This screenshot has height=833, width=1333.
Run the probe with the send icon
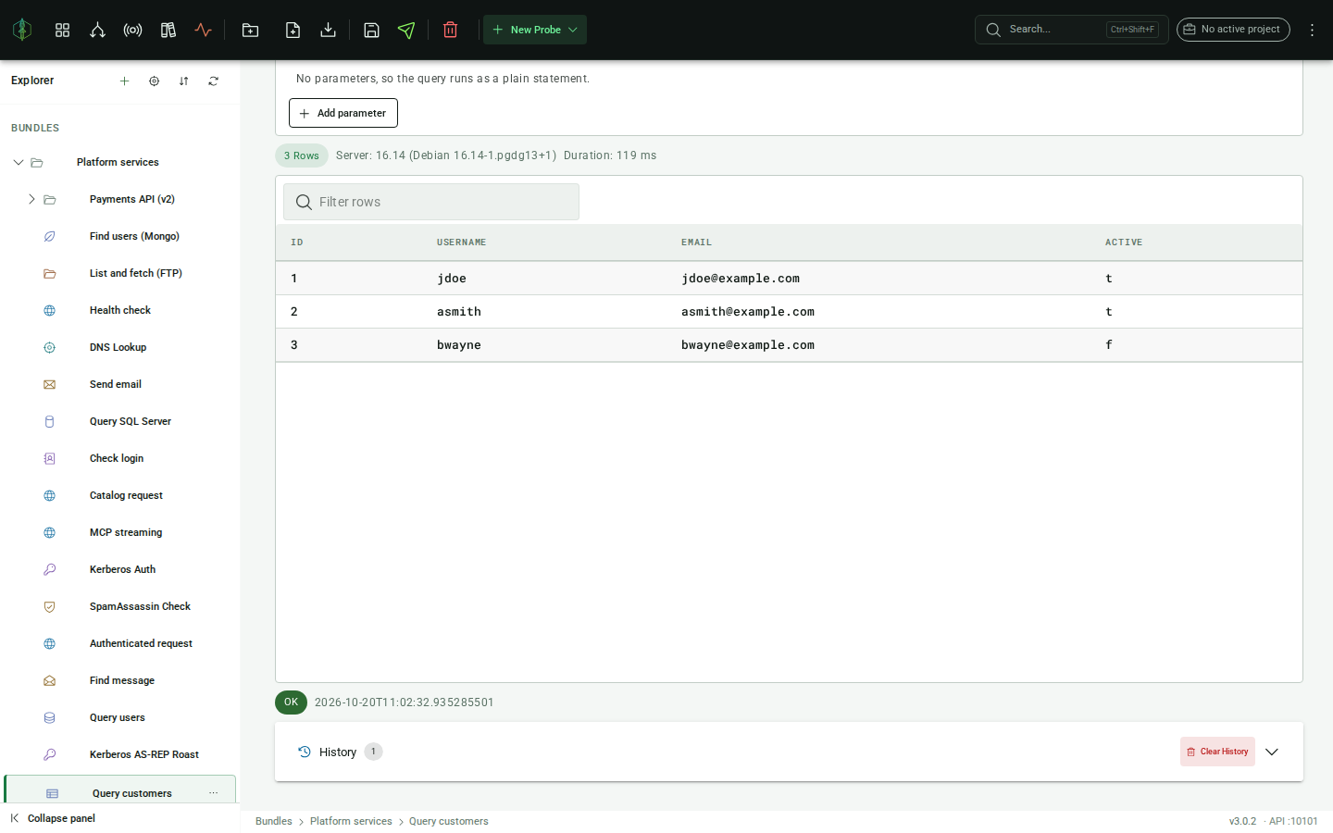(406, 30)
